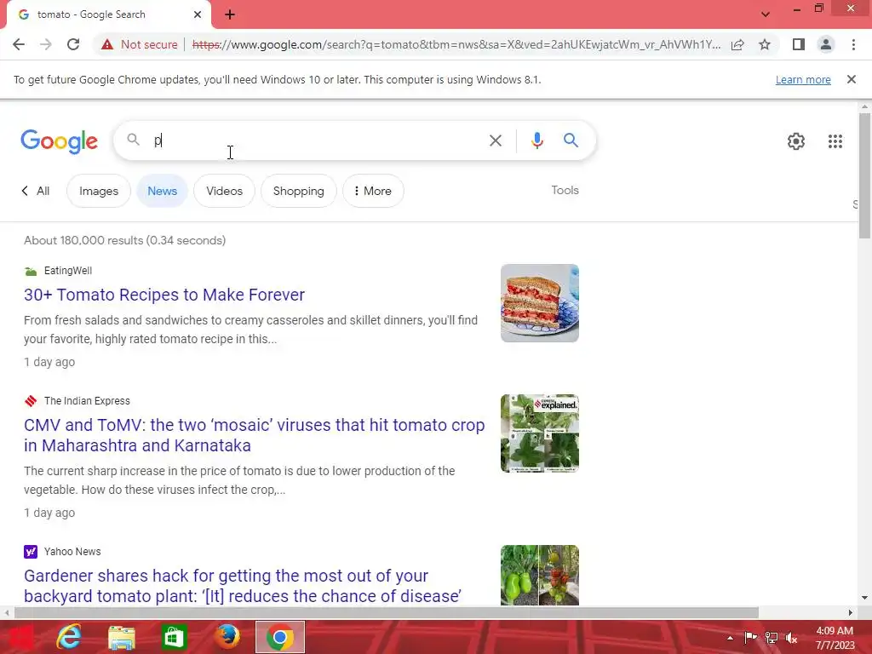Launch Internet Explorer from the taskbar
The image size is (872, 654).
(68, 637)
